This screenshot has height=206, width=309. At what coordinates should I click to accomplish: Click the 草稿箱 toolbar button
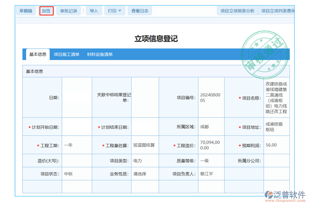pos(26,11)
